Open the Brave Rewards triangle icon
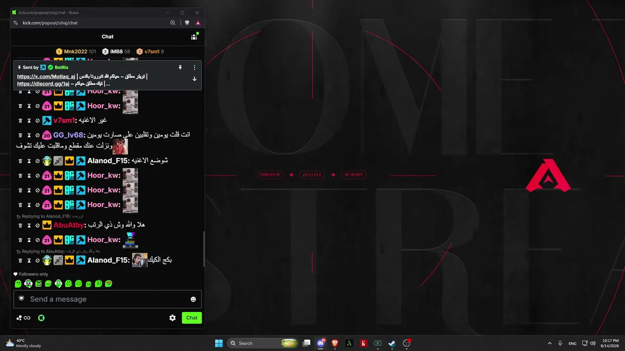Viewport: 625px width, 351px height. [198, 22]
